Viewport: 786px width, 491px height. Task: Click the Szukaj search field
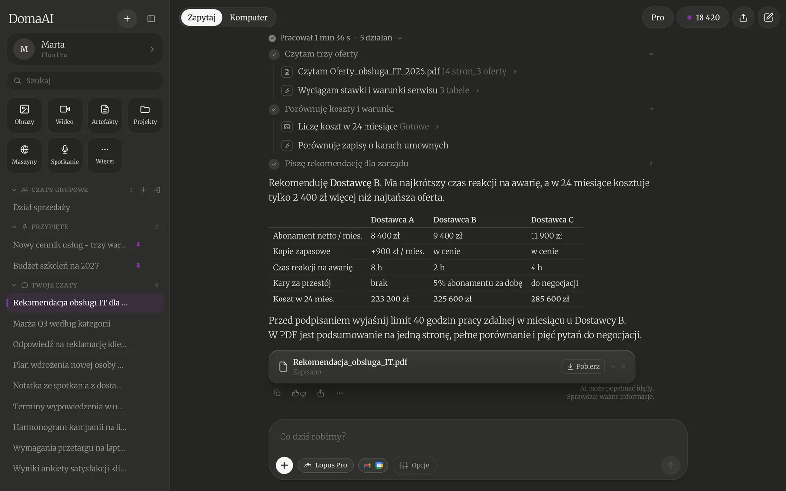[84, 81]
